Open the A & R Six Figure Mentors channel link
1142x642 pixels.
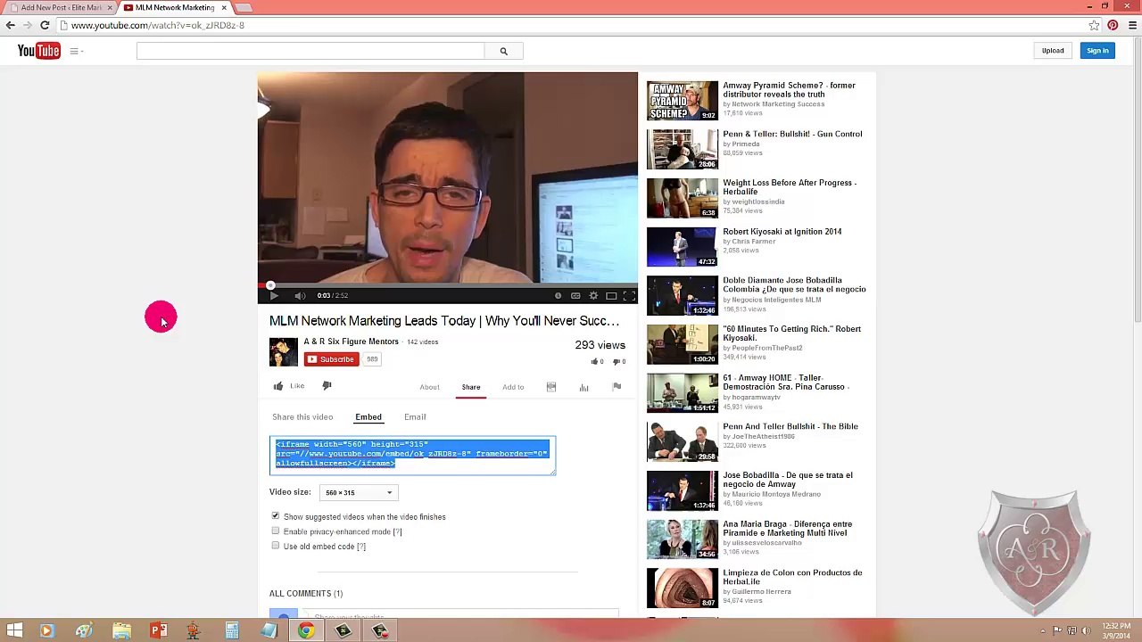(351, 342)
